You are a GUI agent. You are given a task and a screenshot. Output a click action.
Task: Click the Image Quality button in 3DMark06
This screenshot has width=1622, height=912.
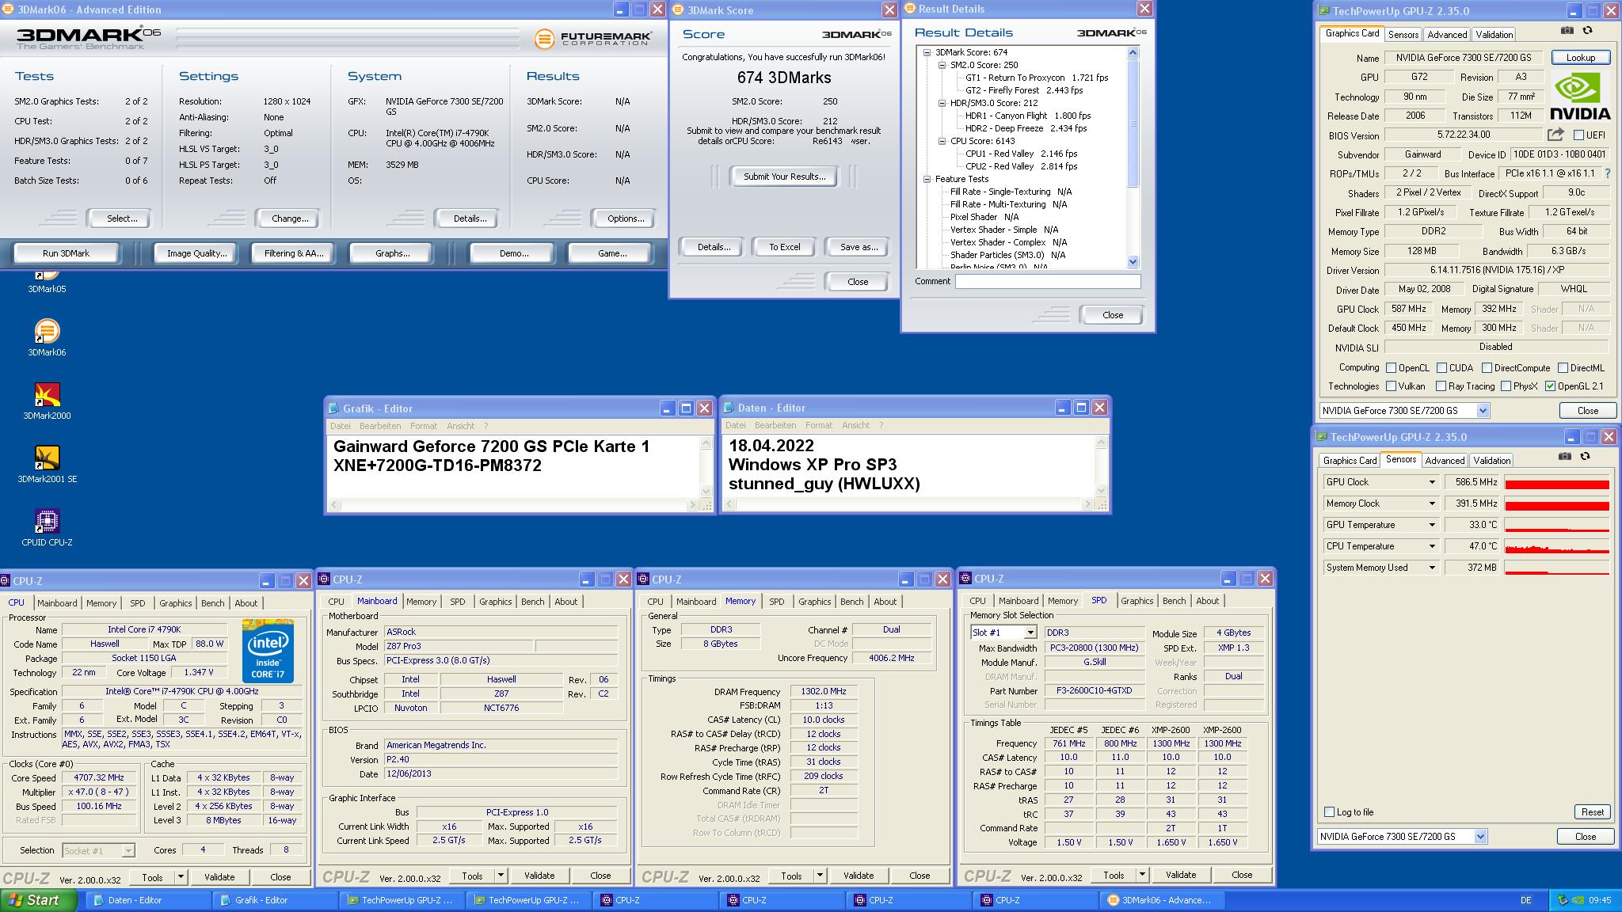coord(196,253)
